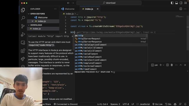
Task: Open Copilot status icon
Action: click(x=175, y=104)
